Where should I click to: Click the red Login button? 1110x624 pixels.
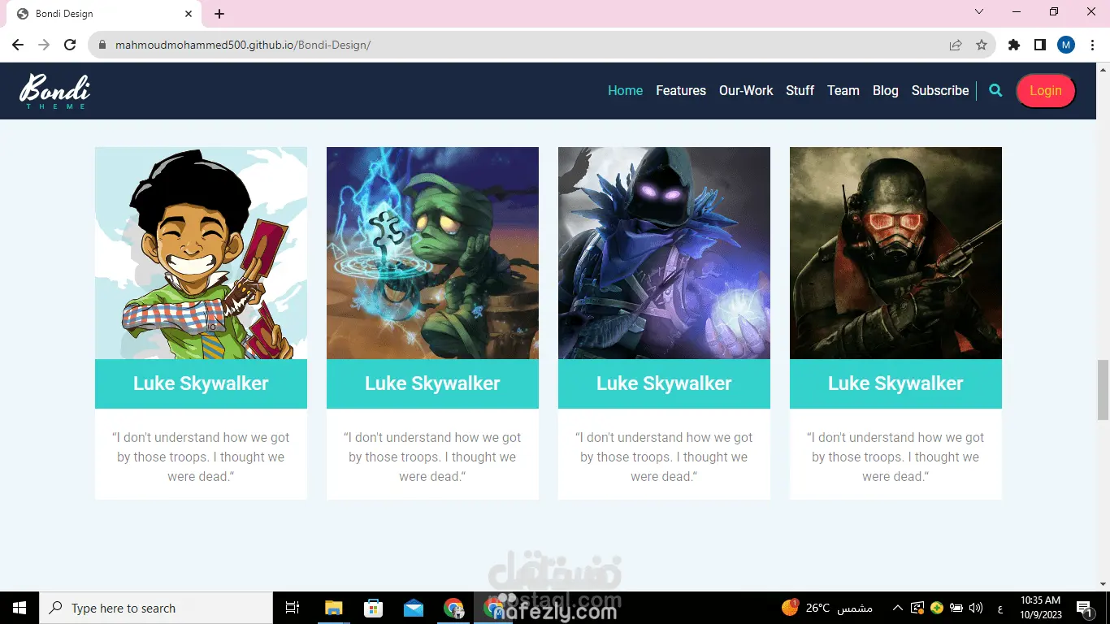click(x=1046, y=91)
